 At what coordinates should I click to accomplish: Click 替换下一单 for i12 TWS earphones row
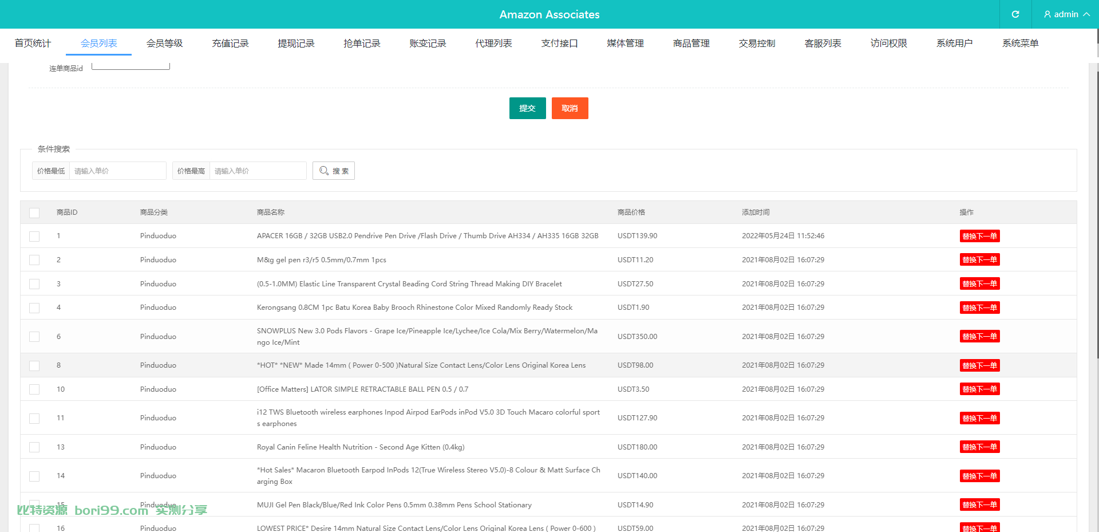[979, 418]
